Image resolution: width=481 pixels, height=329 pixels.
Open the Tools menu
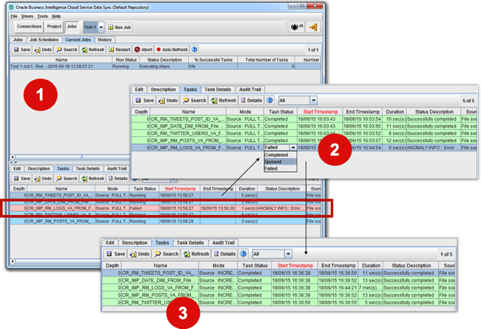tap(43, 16)
